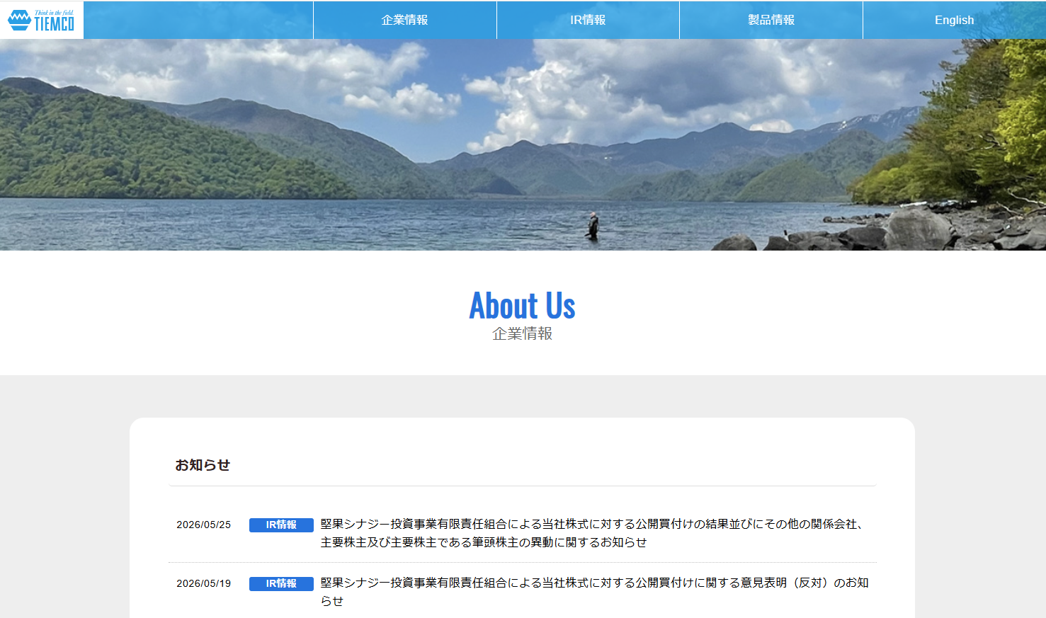
Task: Click the Think in the field tagline
Action: 54,13
